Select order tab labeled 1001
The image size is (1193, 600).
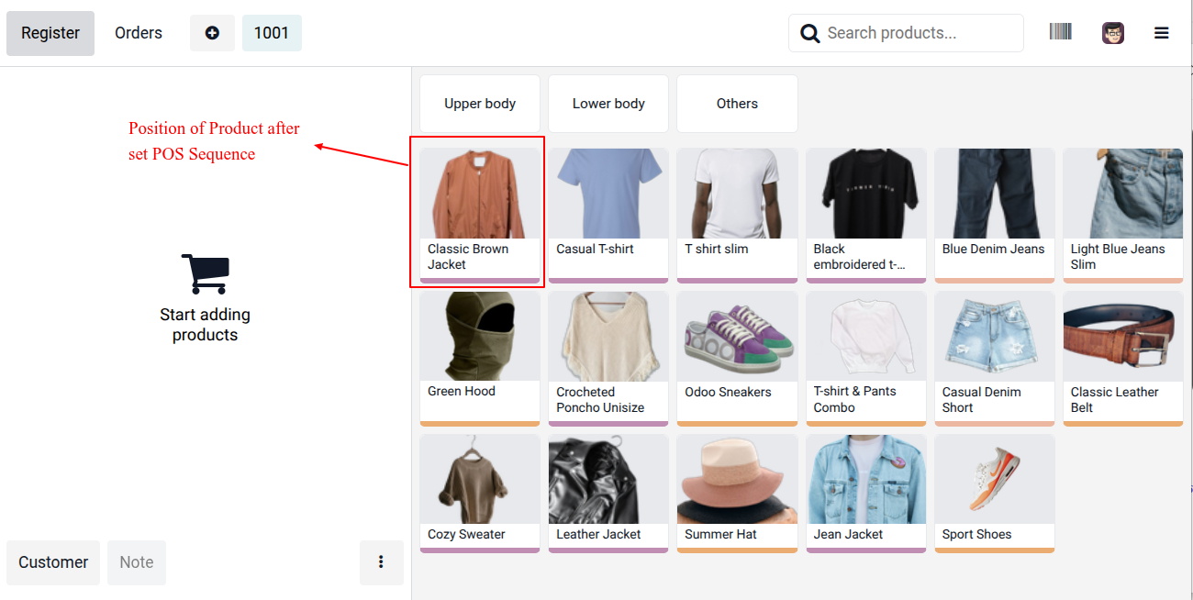pyautogui.click(x=272, y=32)
